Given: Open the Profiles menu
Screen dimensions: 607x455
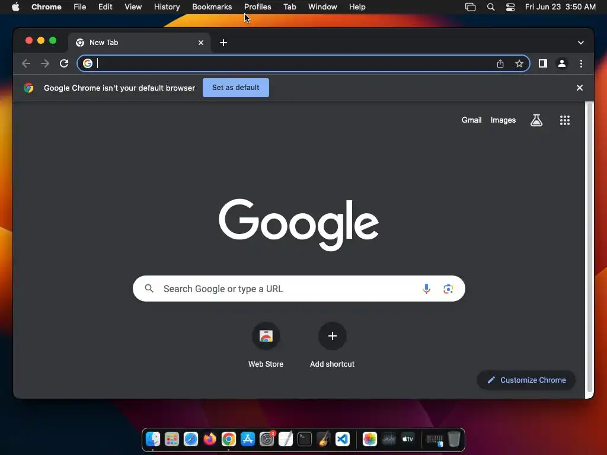Looking at the screenshot, I should [x=257, y=7].
